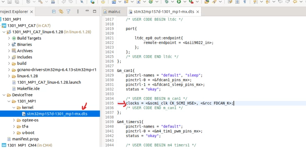Click the green Run toolbar icon
306x149 pixels.
179,2
